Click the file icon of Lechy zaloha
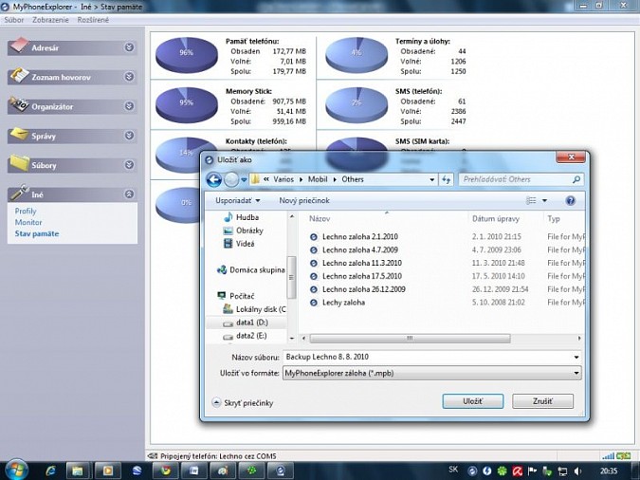The image size is (640, 480). (x=314, y=303)
